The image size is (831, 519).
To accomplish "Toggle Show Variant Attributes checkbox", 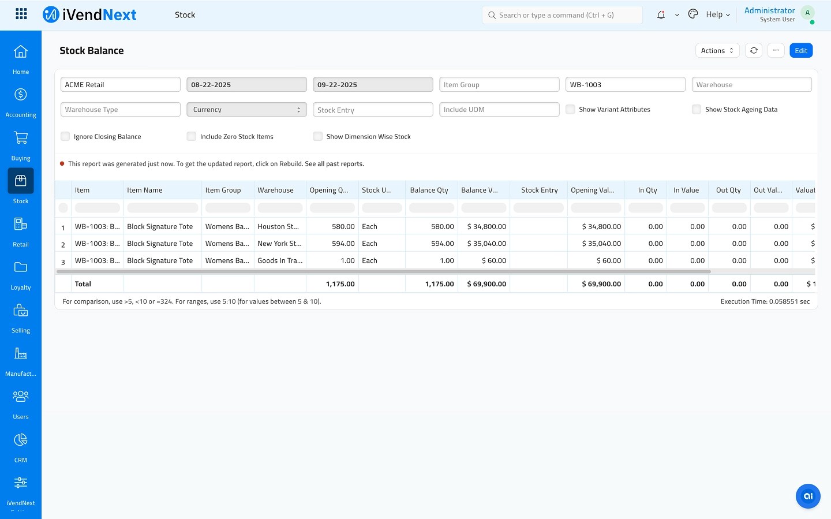I will (x=570, y=109).
